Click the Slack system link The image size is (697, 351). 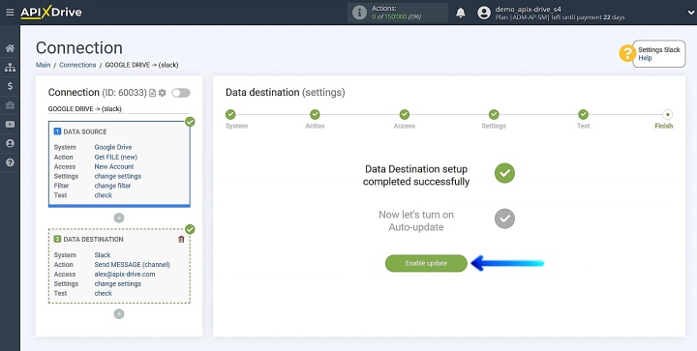[103, 255]
